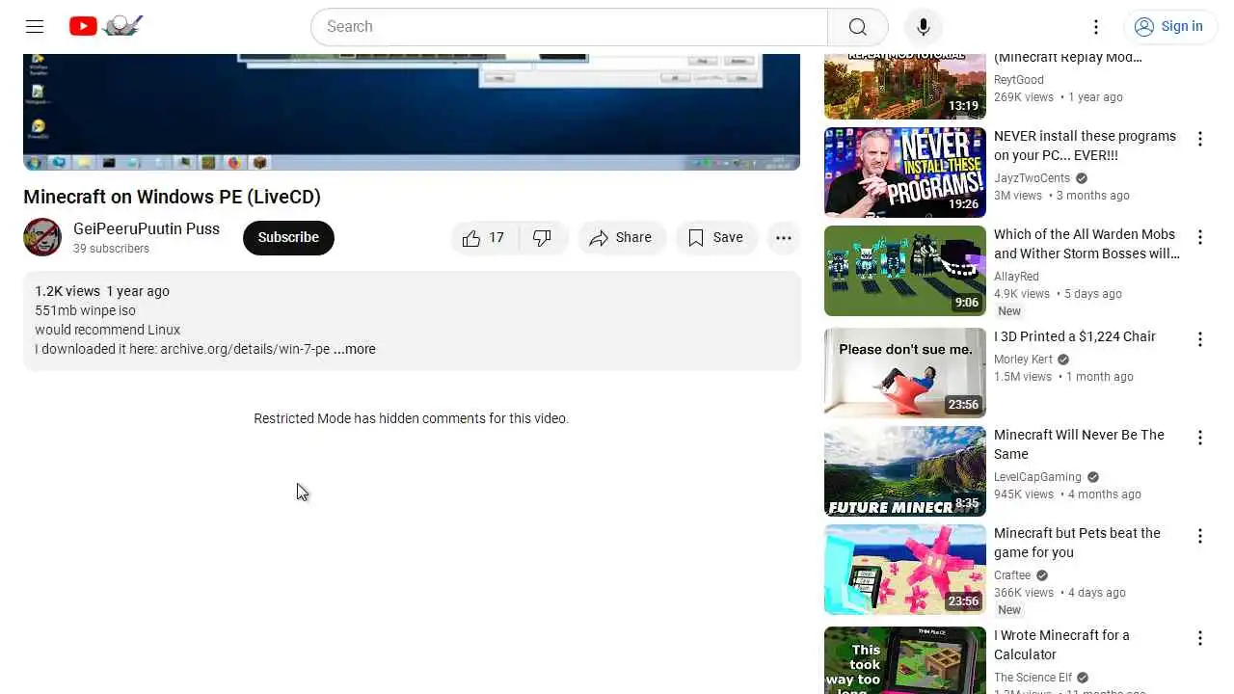
Task: Open archive.org/details/win-7-pe link
Action: point(245,349)
